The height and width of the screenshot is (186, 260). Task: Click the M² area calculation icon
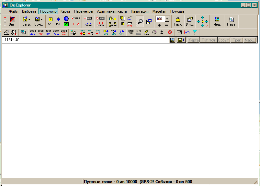click(x=179, y=32)
